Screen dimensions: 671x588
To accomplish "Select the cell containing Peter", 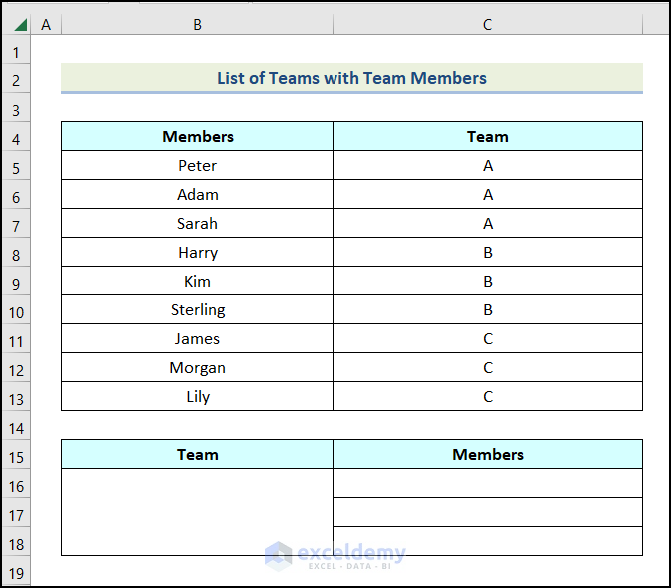I will 198,166.
